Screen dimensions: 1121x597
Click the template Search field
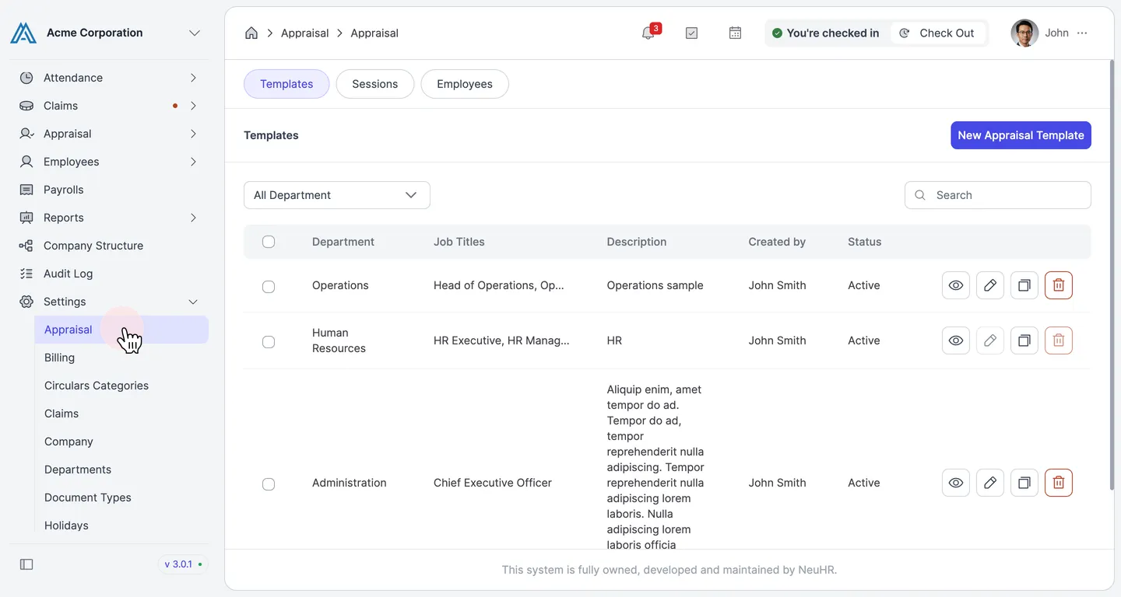coord(998,195)
